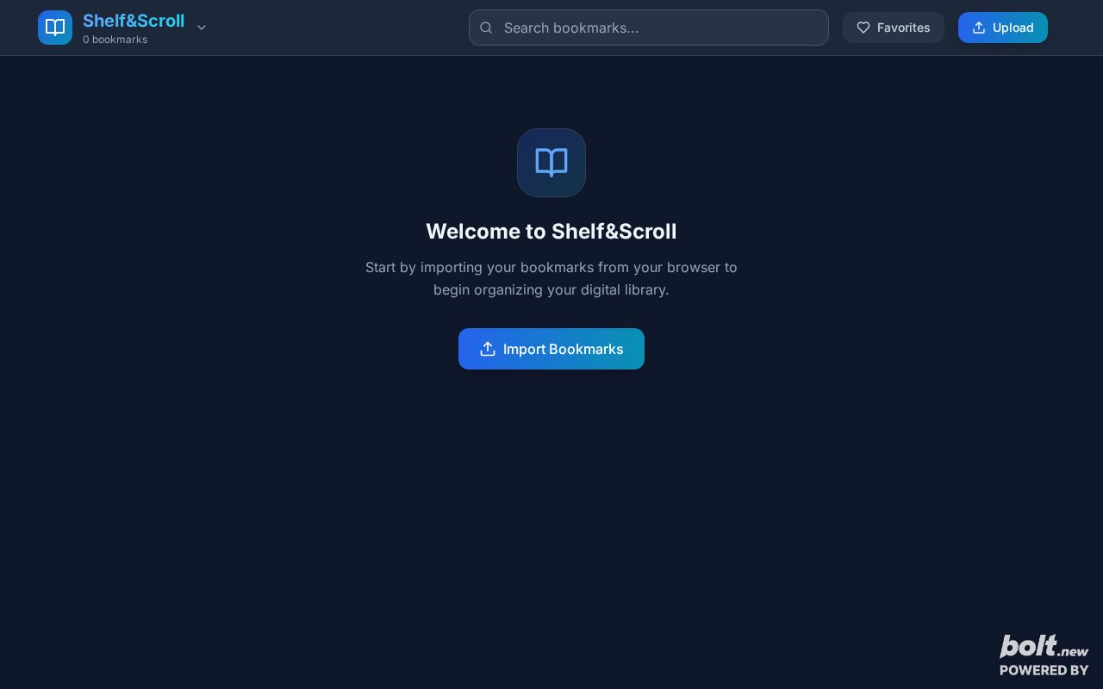Click the 'Welcome to Shelf&Scroll' heading
The height and width of the screenshot is (689, 1103).
[x=551, y=232]
